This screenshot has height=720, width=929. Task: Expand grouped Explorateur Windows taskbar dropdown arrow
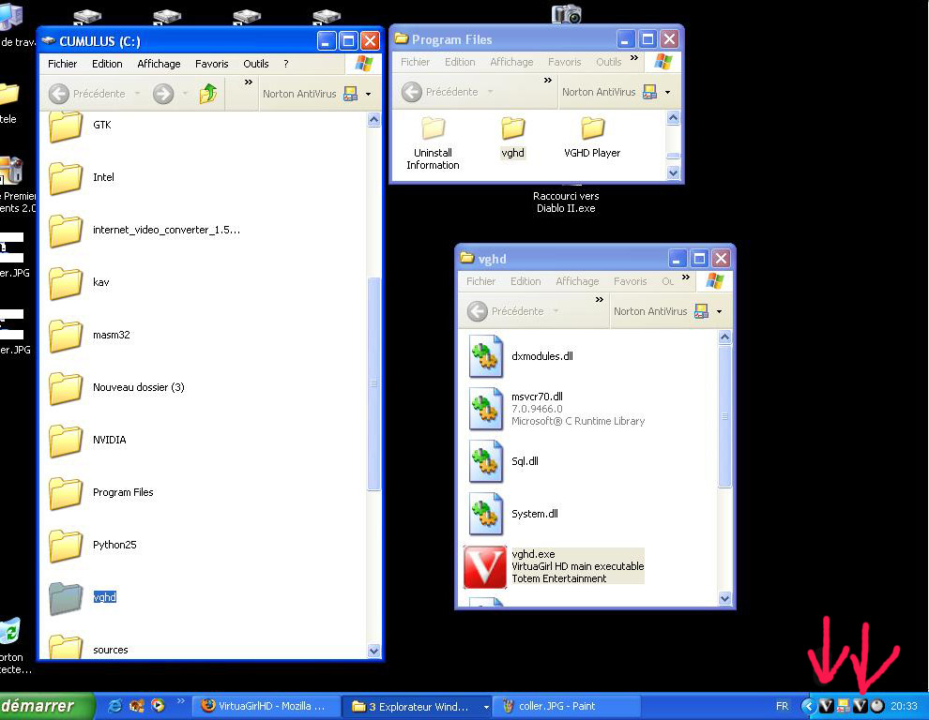(486, 706)
